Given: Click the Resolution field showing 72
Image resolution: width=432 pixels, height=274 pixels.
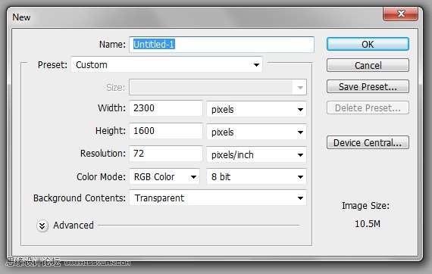Looking at the screenshot, I should click(166, 154).
